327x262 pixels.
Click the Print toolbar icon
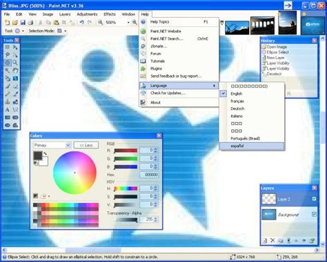(30, 23)
